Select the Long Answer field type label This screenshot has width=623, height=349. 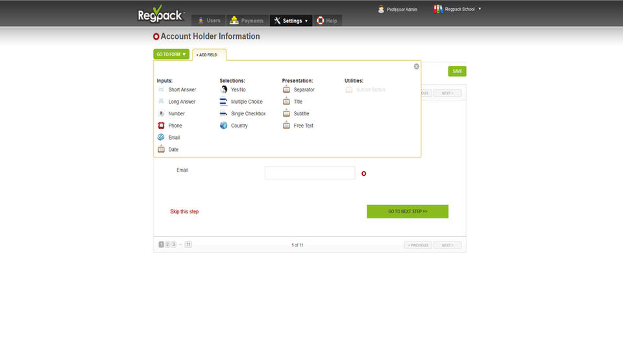coord(182,102)
